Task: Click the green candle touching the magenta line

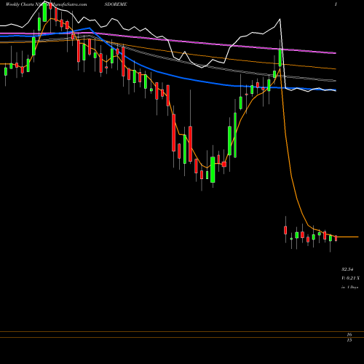Action: click(x=280, y=58)
